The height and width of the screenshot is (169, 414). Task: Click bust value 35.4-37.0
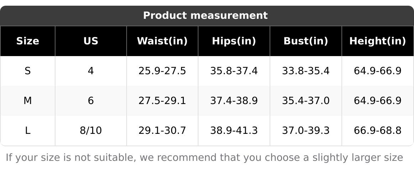[x=306, y=101]
